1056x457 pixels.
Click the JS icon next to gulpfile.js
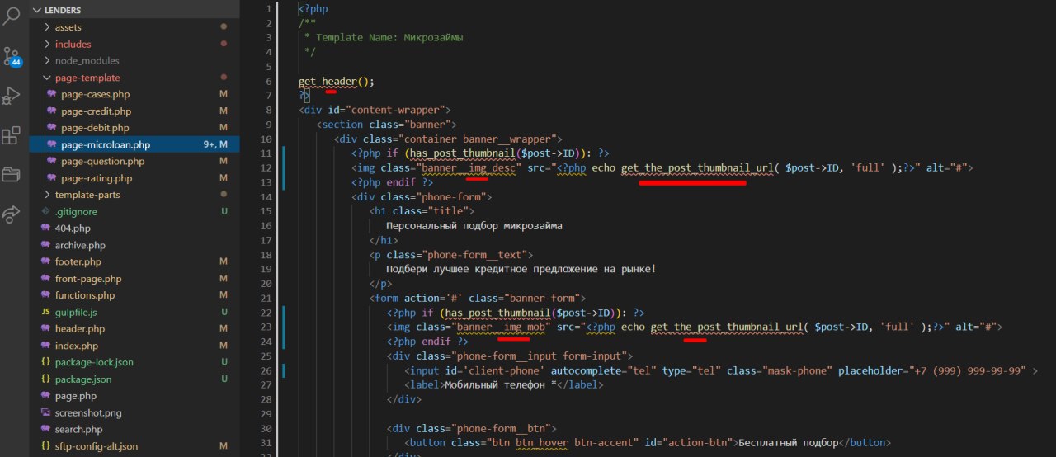click(x=46, y=312)
